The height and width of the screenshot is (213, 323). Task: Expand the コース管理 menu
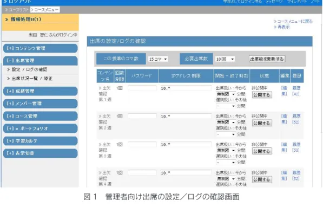(x=41, y=116)
